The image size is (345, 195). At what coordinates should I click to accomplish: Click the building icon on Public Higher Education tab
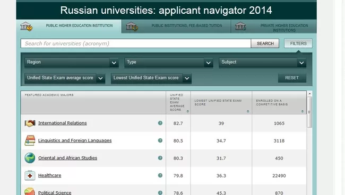point(27,26)
